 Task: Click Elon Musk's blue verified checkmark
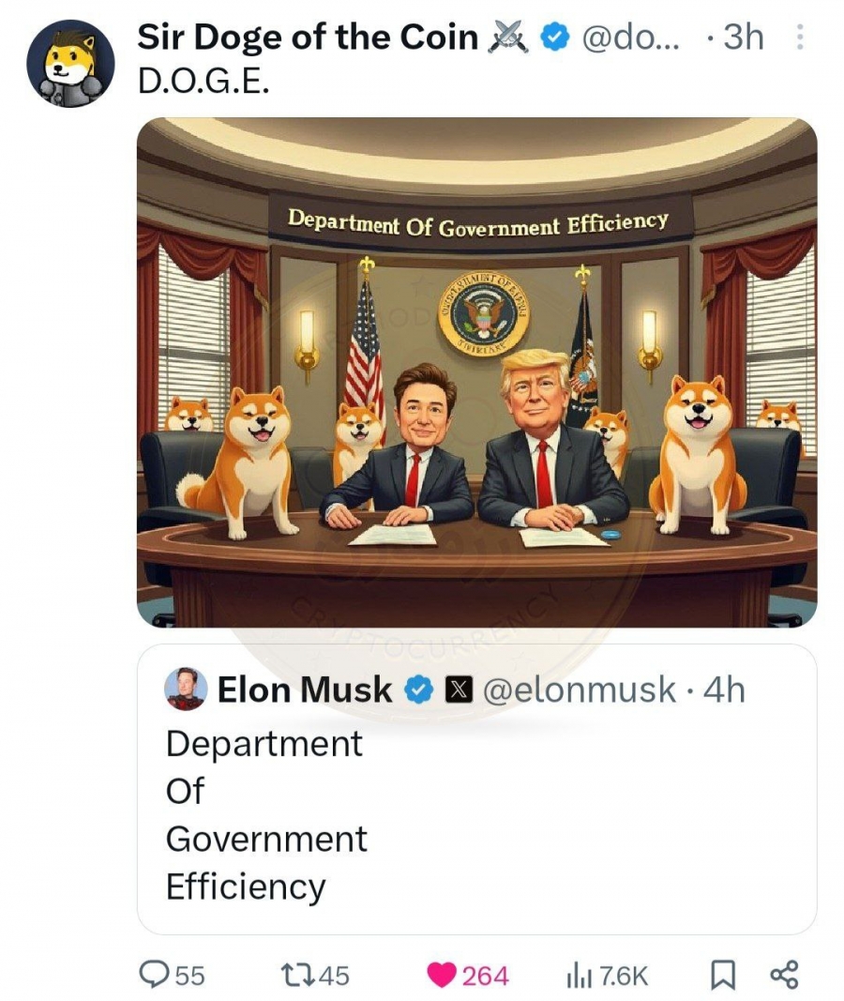click(419, 690)
